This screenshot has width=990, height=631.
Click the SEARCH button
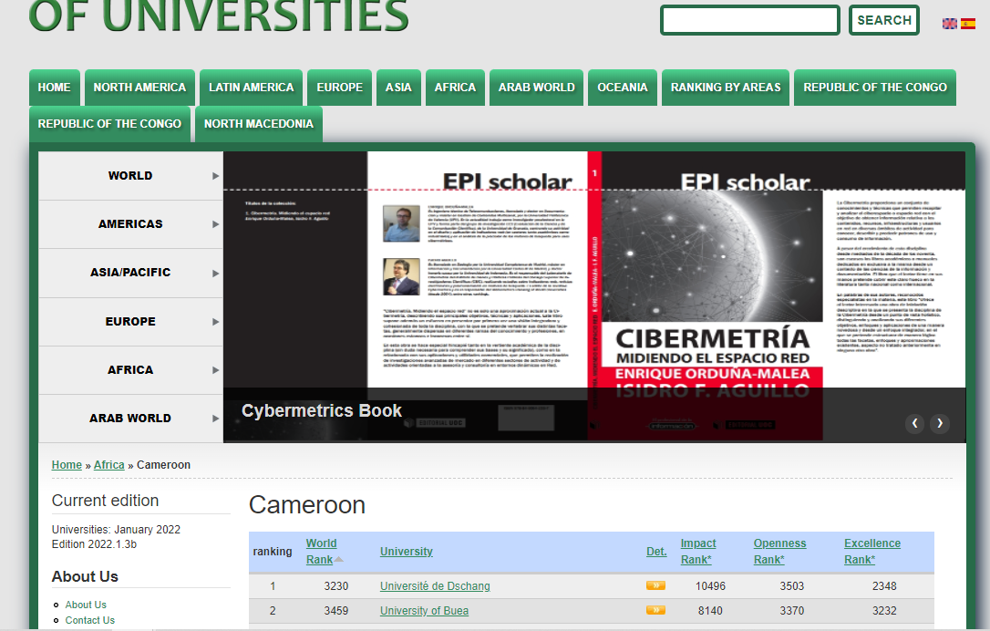point(884,20)
